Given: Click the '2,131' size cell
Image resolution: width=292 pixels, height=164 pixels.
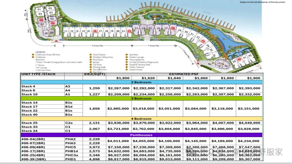Looking at the screenshot, I should click(x=94, y=123).
